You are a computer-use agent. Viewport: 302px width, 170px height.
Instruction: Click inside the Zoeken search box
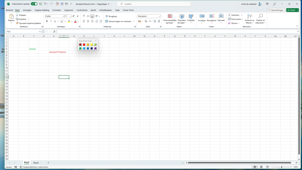[154, 4]
